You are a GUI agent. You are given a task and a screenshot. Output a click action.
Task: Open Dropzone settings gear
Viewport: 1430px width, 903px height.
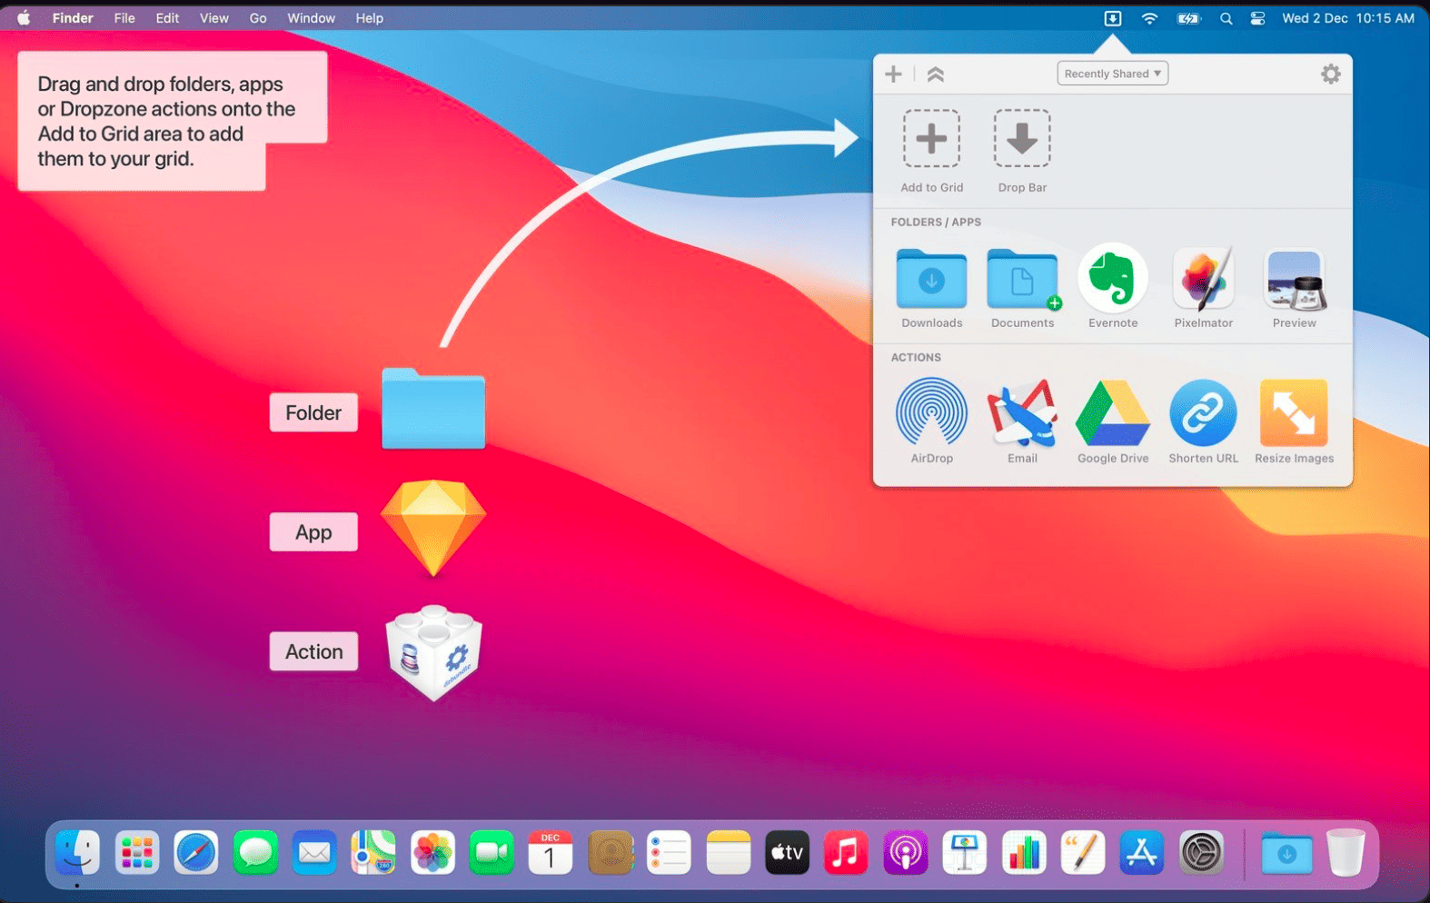tap(1330, 74)
